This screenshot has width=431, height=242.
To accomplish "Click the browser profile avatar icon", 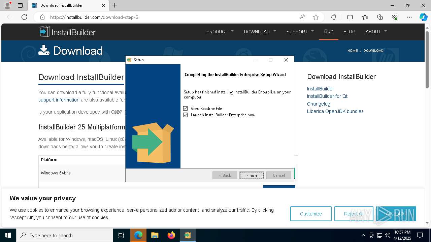I will (x=7, y=5).
